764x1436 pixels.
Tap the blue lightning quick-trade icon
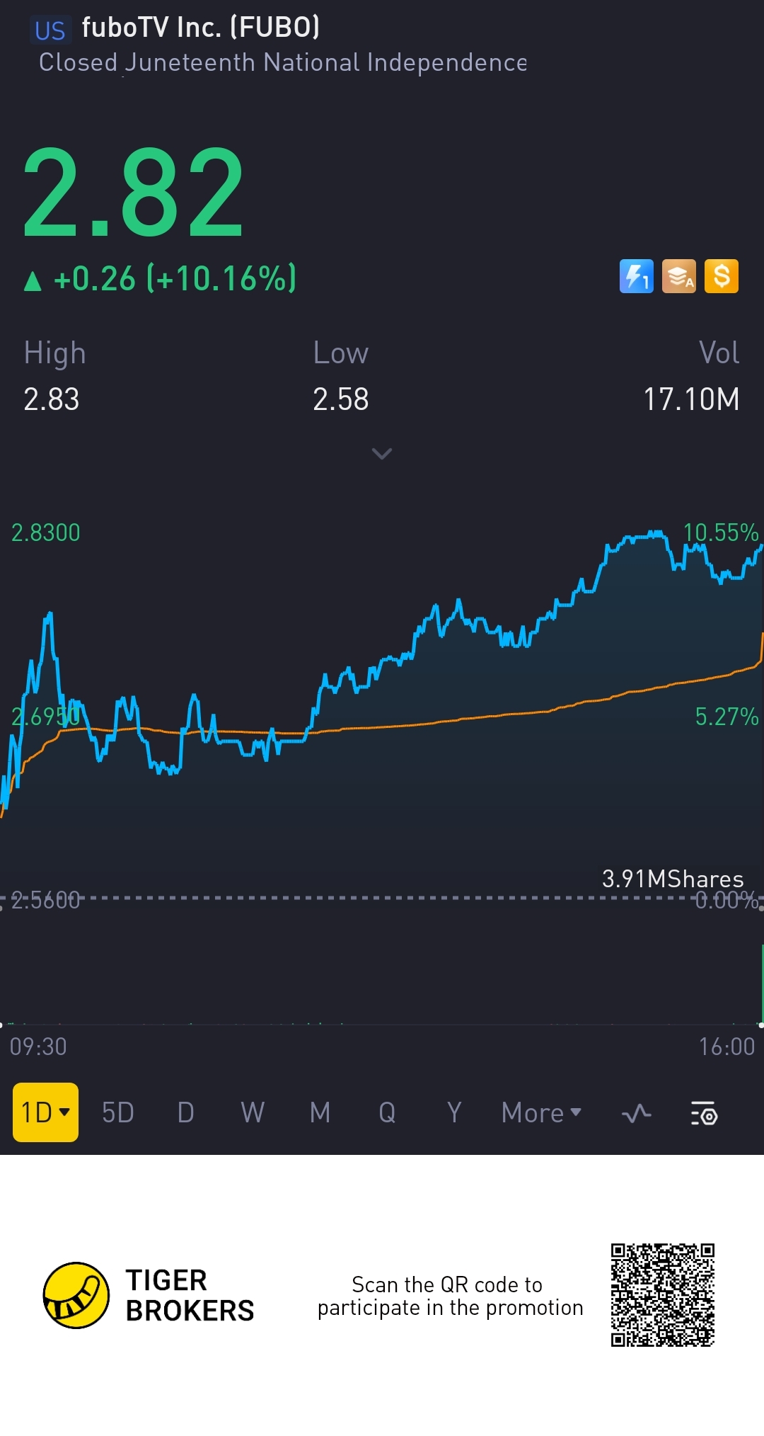click(x=637, y=276)
